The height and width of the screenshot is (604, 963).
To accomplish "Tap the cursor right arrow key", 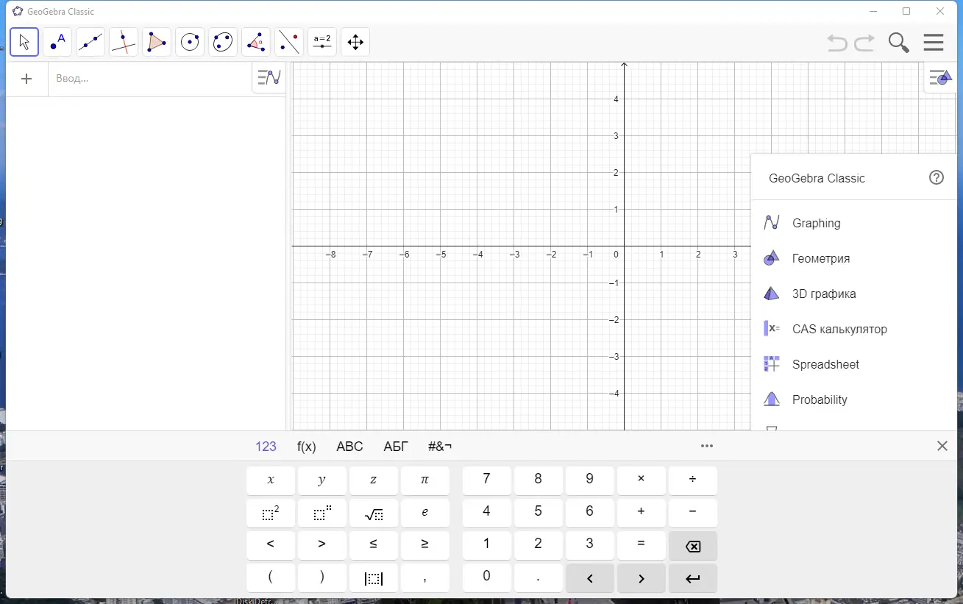I will coord(641,578).
